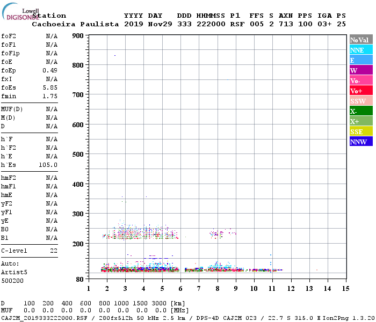376x322 pixels.
Task: Click the h`F parameter label
Action: pyautogui.click(x=6, y=139)
